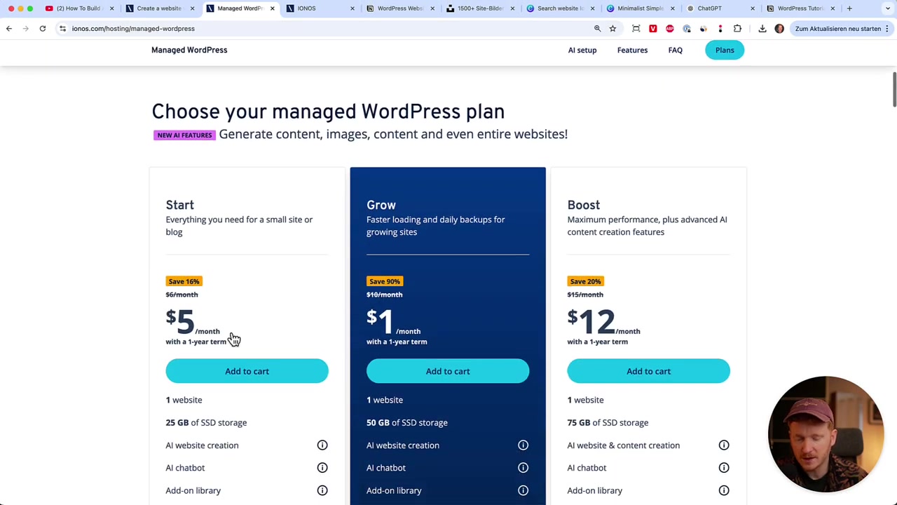Click the Plans pill button

tap(725, 50)
